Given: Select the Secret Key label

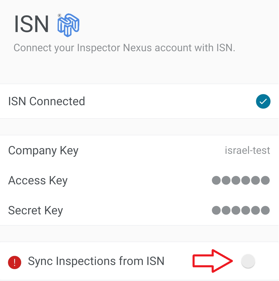Looking at the screenshot, I should [x=35, y=211].
